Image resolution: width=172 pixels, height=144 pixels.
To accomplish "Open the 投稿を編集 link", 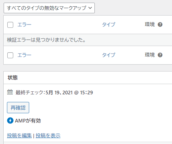I will tap(19, 135).
